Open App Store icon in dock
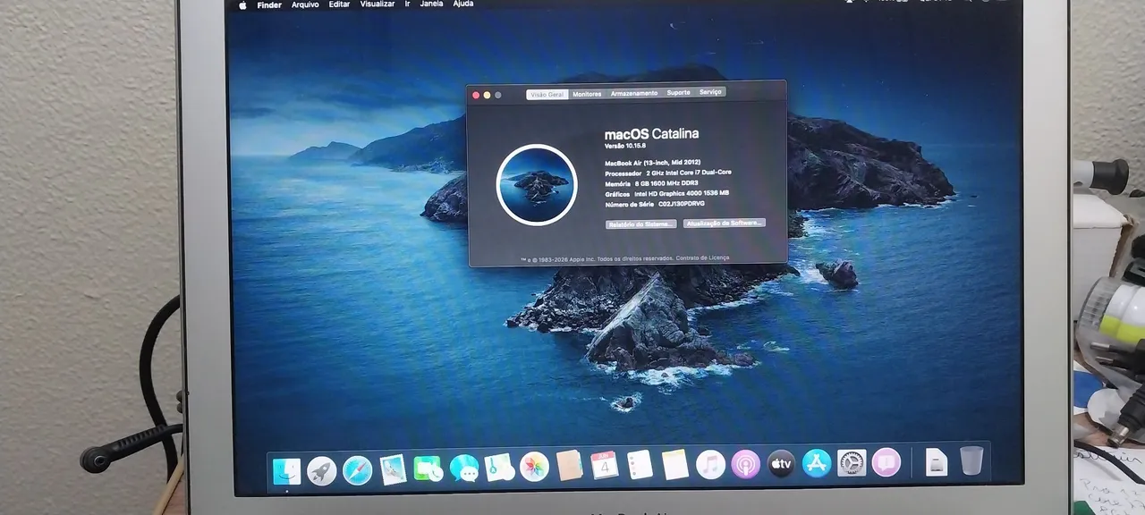This screenshot has height=515, width=1145. [x=816, y=463]
